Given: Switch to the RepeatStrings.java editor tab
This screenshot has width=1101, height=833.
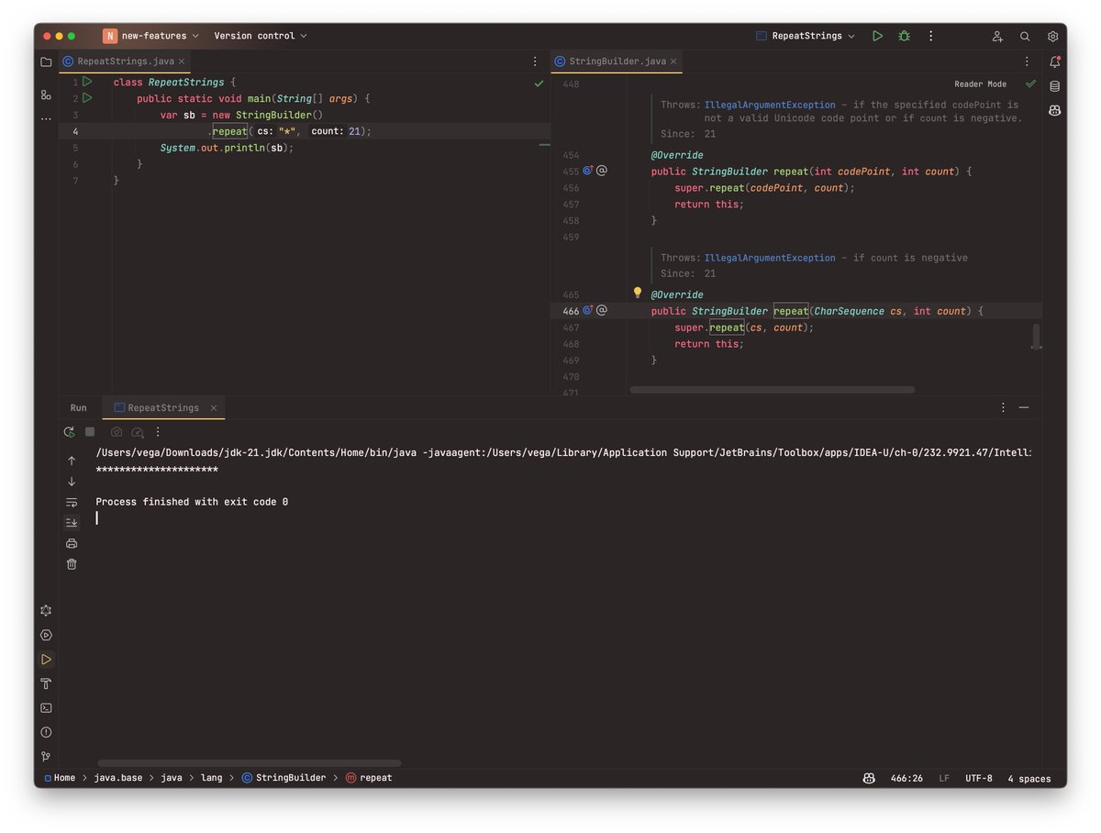Looking at the screenshot, I should [x=125, y=61].
